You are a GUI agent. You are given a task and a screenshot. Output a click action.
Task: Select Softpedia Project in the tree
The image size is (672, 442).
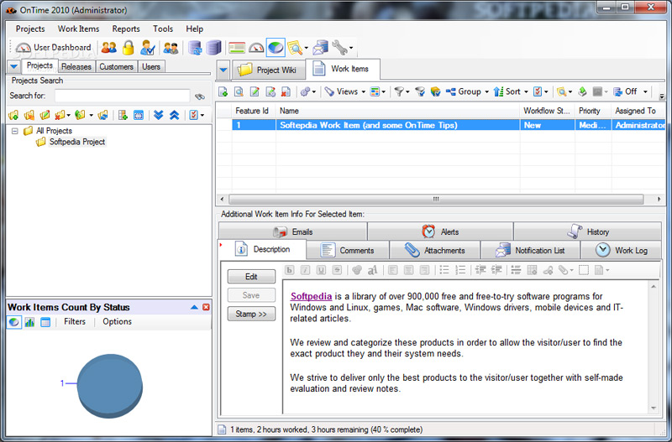coord(76,142)
